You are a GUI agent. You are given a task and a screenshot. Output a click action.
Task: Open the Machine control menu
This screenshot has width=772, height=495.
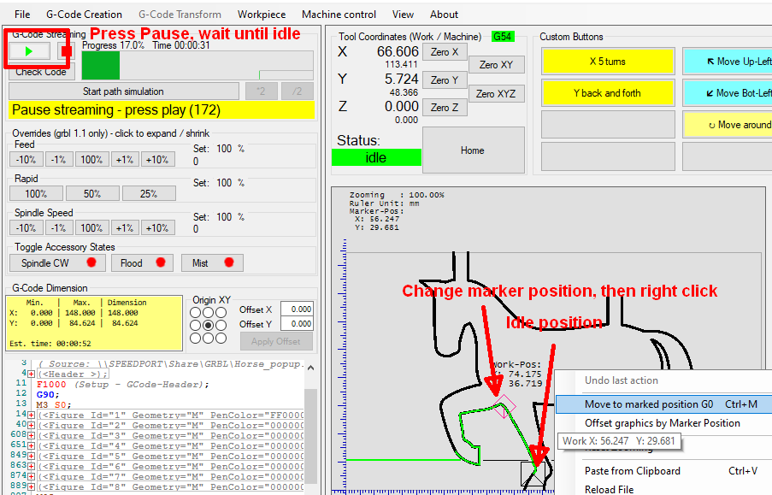coord(339,15)
